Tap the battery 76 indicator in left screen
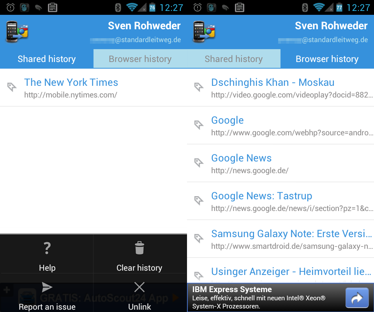The width and height of the screenshot is (374, 312). tap(152, 8)
